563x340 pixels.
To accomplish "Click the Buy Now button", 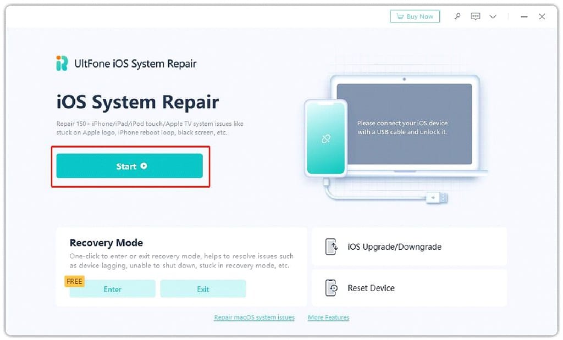I will click(415, 16).
